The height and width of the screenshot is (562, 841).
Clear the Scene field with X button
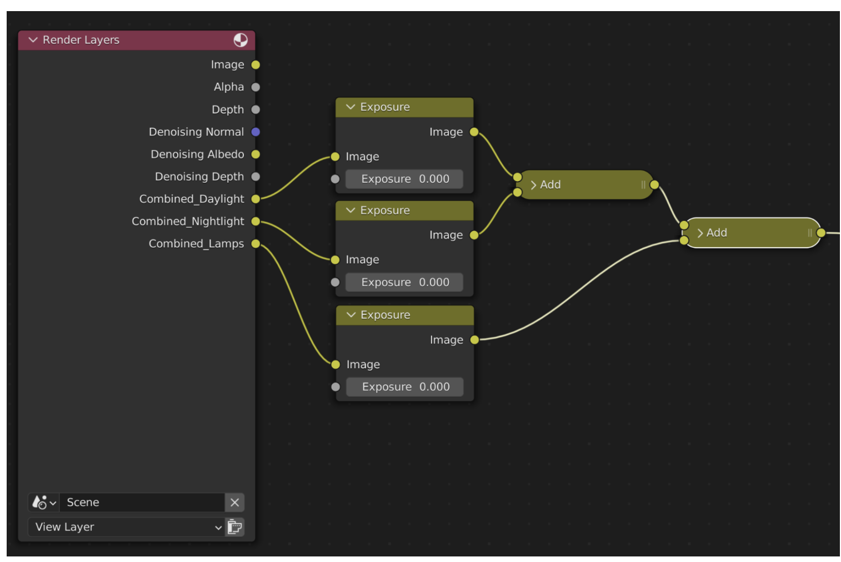tap(235, 503)
